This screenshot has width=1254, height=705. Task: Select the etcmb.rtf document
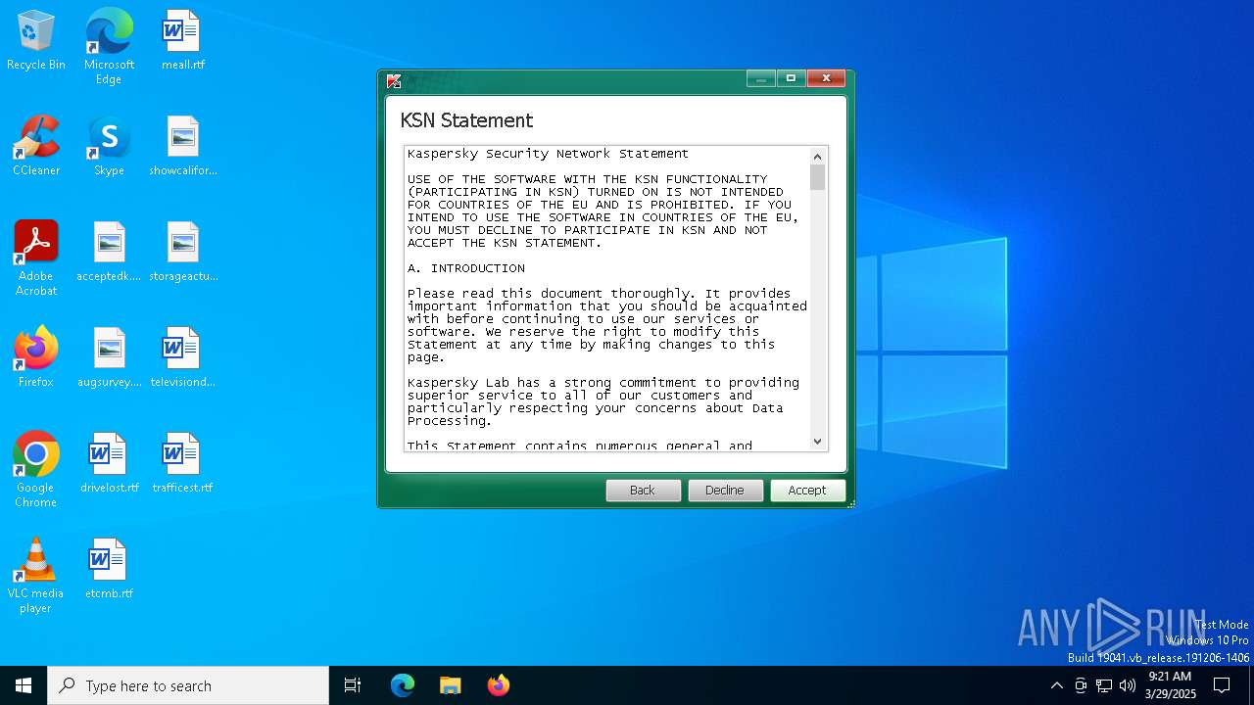point(109,570)
